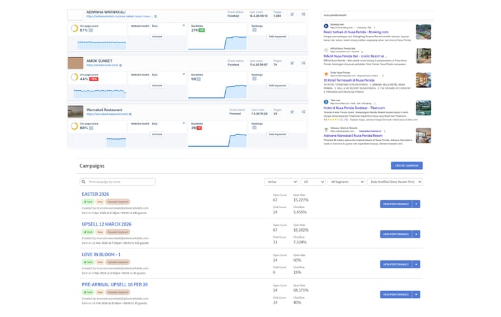Open the MAUA Nusa Penida Bali result
Screen dimensions: 501x317
click(356, 56)
